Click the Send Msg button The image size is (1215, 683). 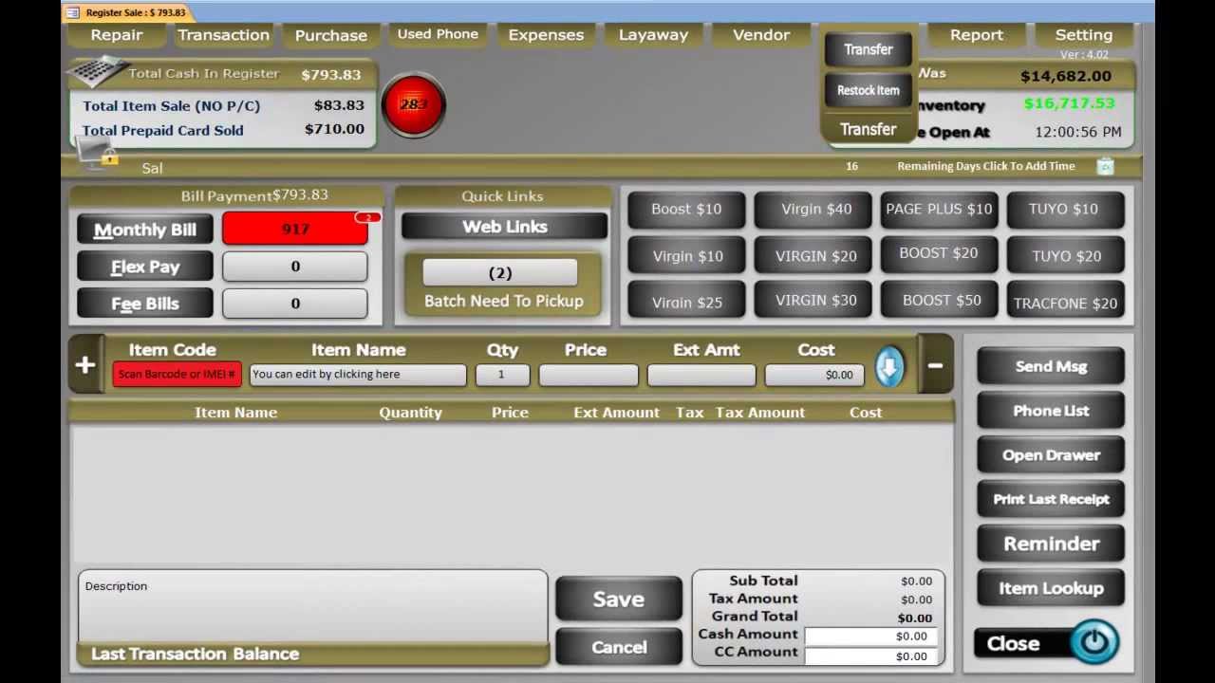point(1051,367)
